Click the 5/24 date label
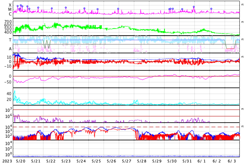Viewport: 246px width, 164px height. pyautogui.click(x=81, y=161)
